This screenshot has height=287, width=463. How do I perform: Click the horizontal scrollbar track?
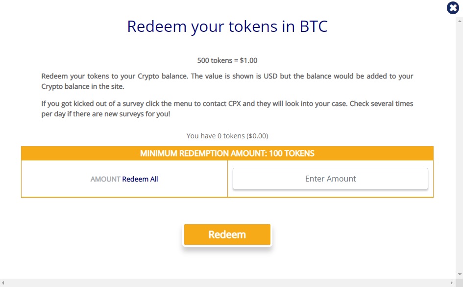tap(227, 283)
